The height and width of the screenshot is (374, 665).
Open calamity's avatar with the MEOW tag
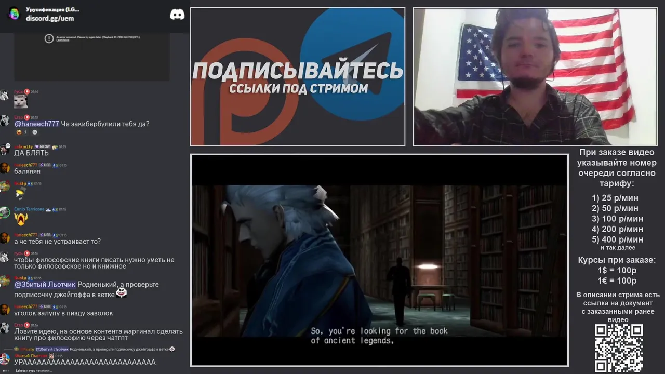pos(5,150)
